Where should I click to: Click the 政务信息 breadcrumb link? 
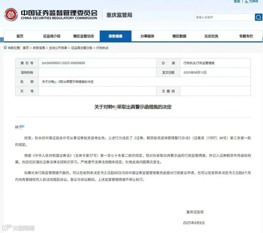[x=39, y=48]
